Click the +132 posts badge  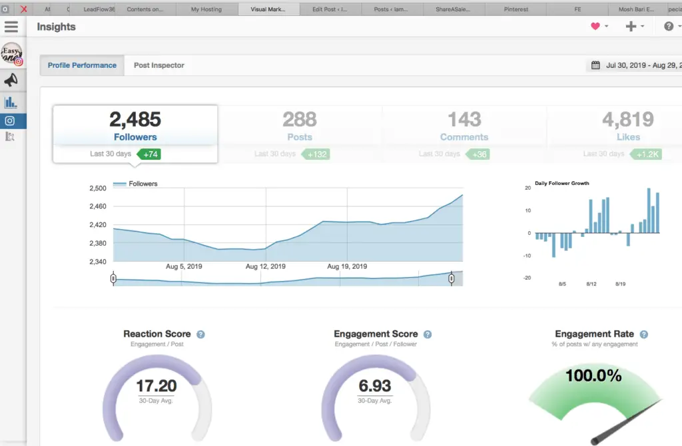click(x=315, y=154)
